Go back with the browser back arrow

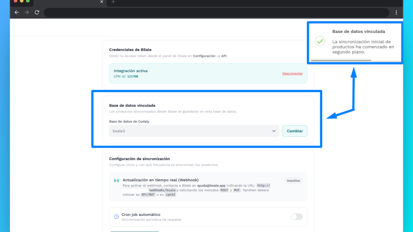[17, 12]
